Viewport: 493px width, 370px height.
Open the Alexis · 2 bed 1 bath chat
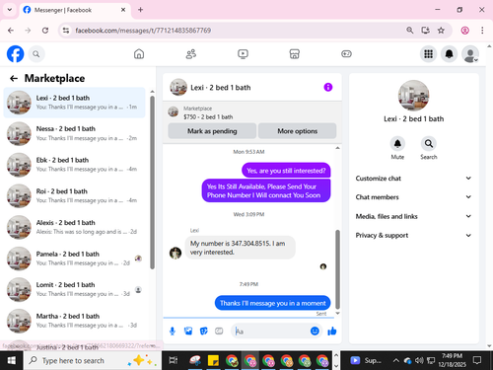74,227
